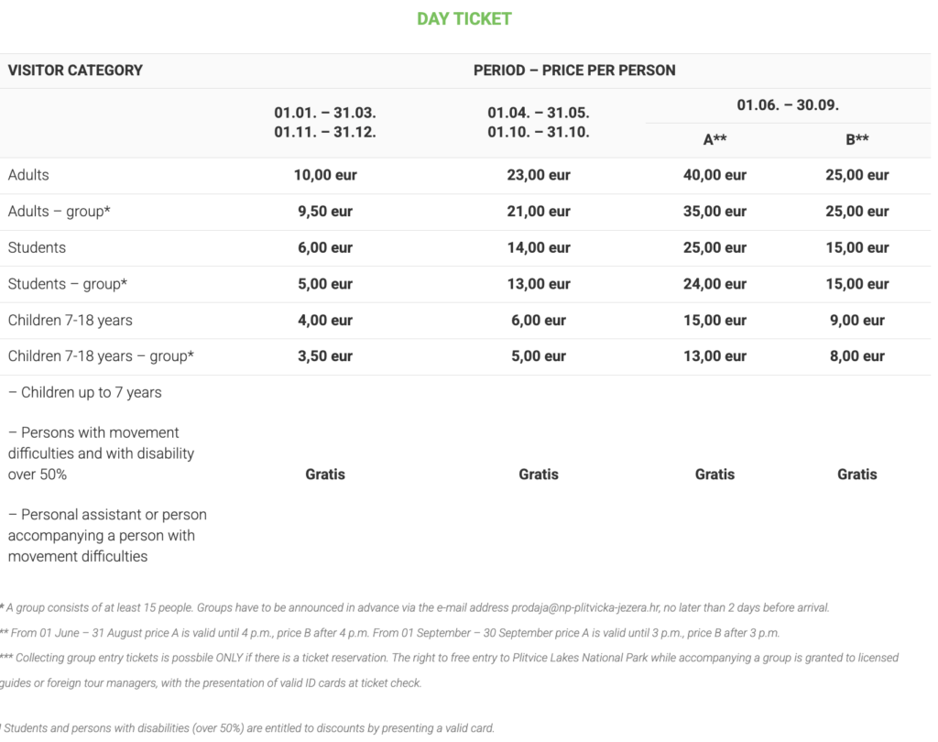Click the "Children up to 7 years" entry
The image size is (938, 742).
[x=91, y=392]
